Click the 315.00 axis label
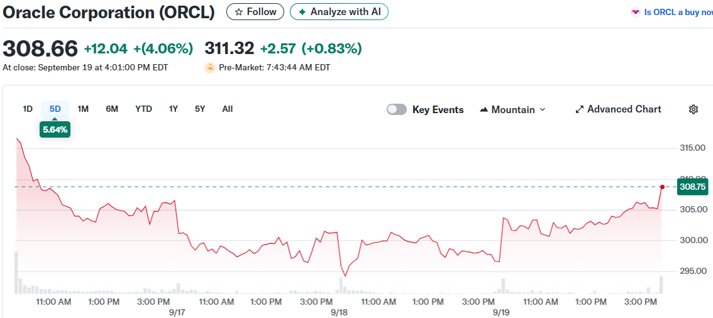Screen dimensions: 713x318 pos(692,148)
